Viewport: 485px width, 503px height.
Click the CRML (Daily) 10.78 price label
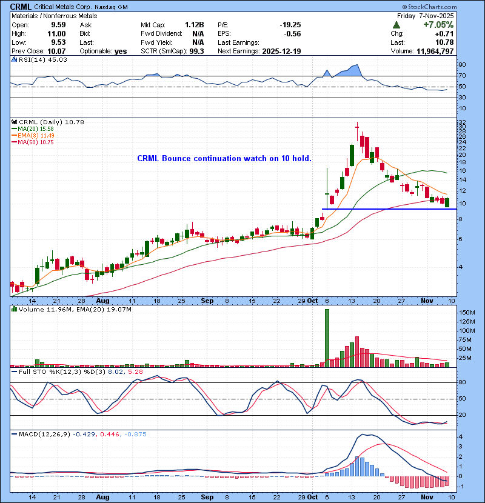tap(52, 122)
